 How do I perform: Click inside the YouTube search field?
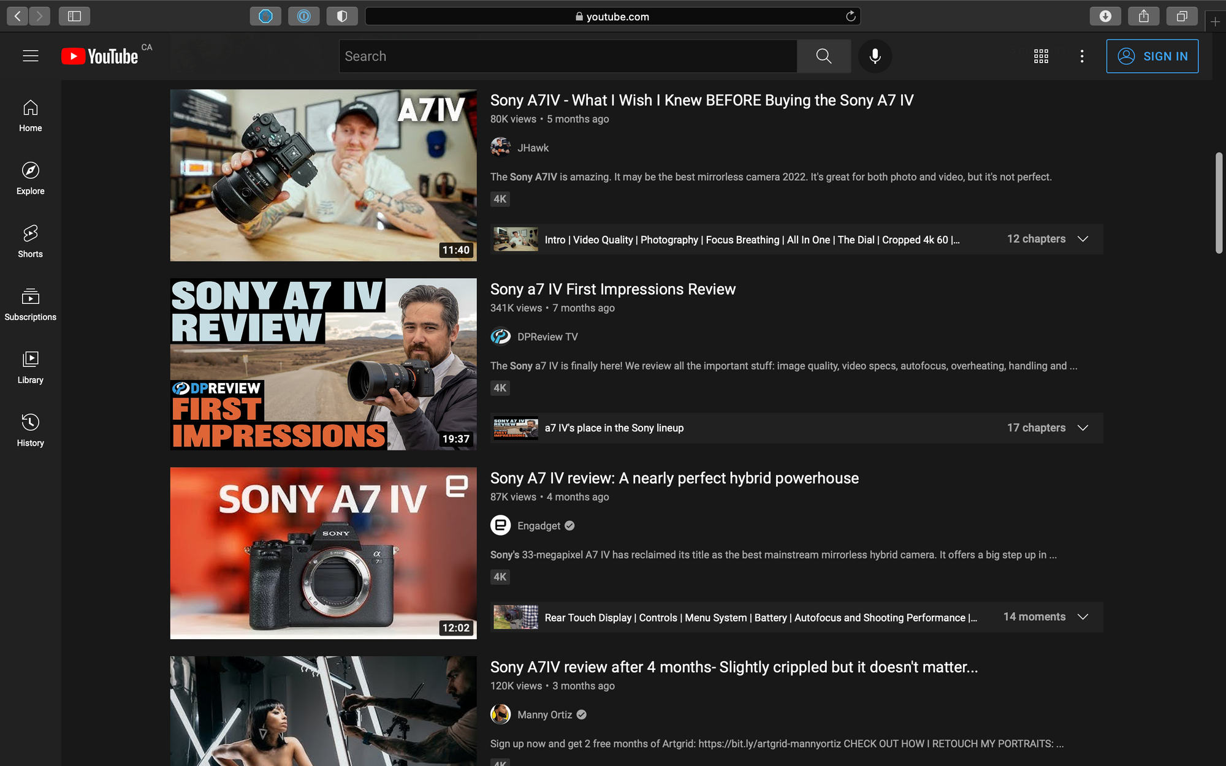point(568,56)
